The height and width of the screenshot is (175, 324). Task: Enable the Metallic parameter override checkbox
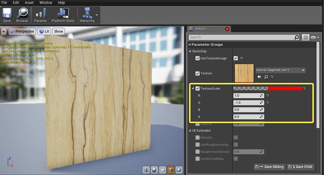197,138
